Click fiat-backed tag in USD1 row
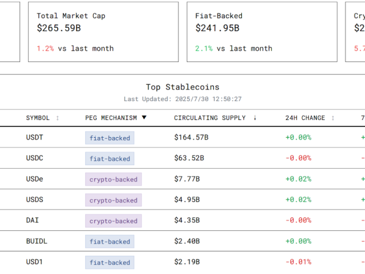Image resolution: width=365 pixels, height=274 pixels. [x=110, y=262]
